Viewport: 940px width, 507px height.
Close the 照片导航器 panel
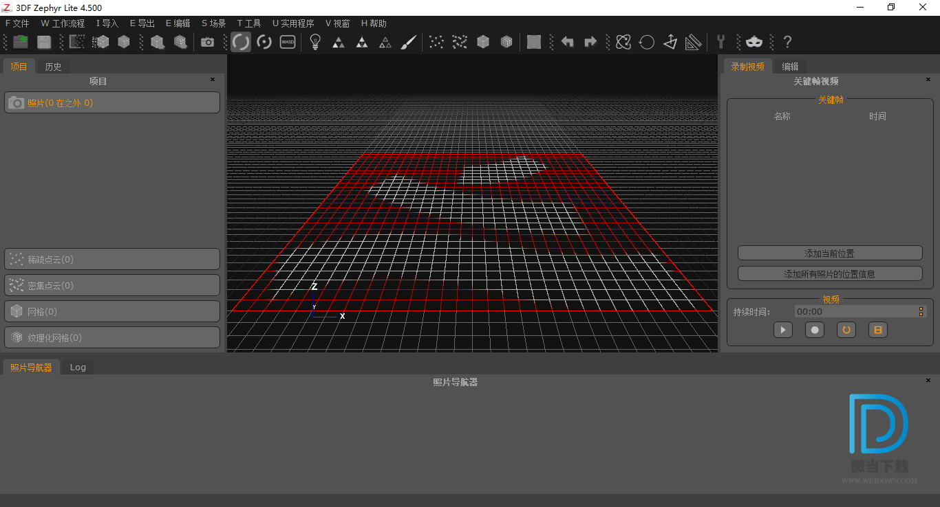click(x=928, y=381)
